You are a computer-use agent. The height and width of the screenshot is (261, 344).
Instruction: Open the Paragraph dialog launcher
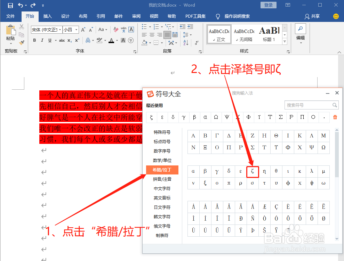coord(200,52)
